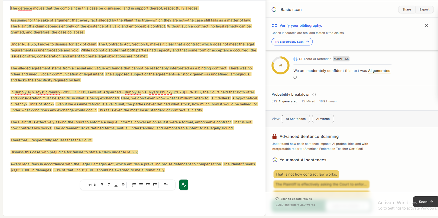Open the font size 12 stepper

pos(92,185)
